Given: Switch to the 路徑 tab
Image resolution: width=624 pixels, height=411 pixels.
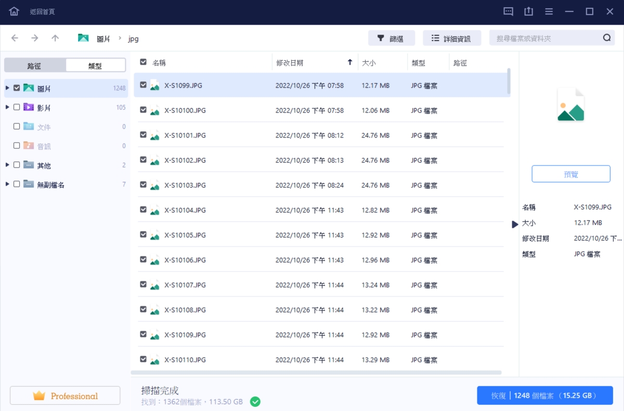Looking at the screenshot, I should pyautogui.click(x=35, y=65).
